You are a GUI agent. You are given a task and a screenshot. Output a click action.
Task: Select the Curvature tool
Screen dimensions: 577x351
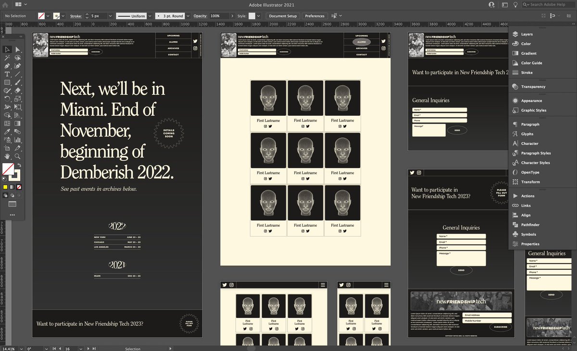17,66
